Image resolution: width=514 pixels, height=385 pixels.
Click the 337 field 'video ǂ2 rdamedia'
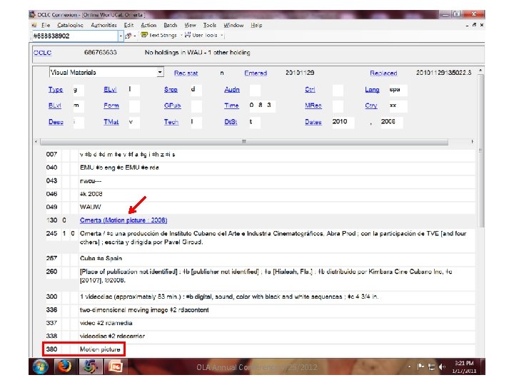coord(106,323)
